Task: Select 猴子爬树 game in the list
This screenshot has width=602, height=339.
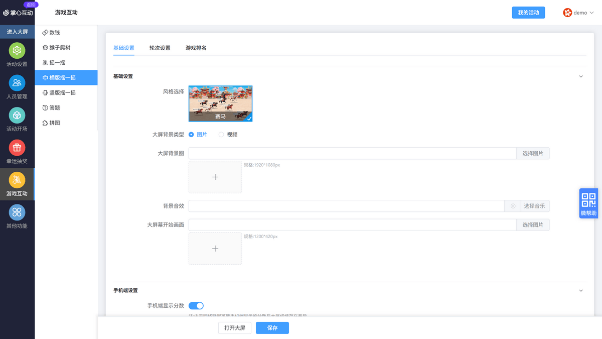Action: click(x=66, y=48)
